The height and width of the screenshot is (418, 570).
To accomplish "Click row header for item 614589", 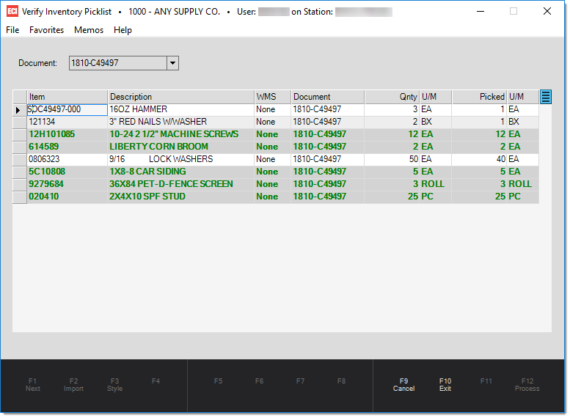I will (20, 147).
